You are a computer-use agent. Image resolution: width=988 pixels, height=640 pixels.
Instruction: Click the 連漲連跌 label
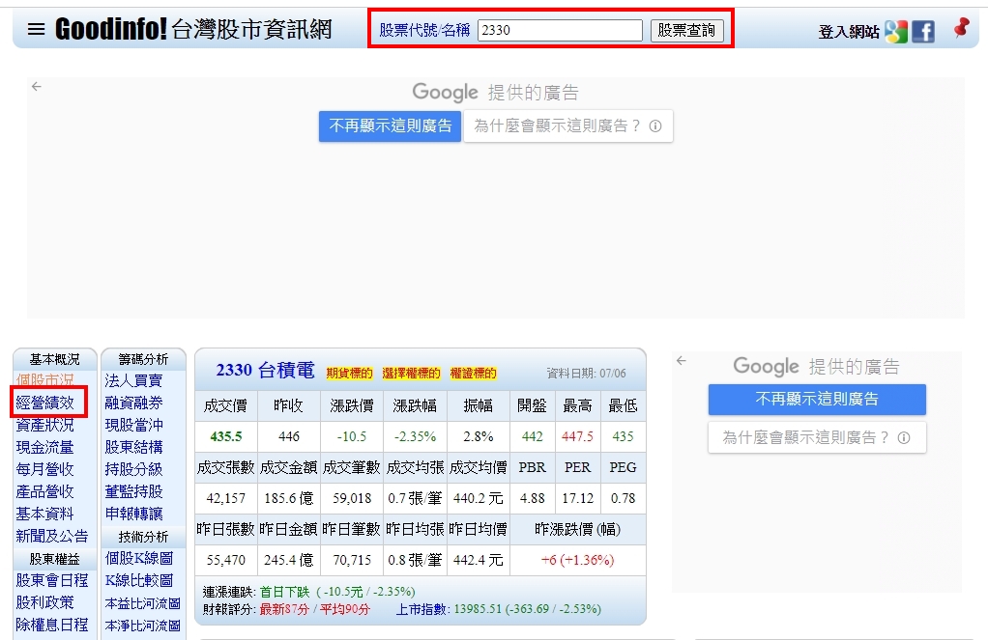(x=228, y=592)
